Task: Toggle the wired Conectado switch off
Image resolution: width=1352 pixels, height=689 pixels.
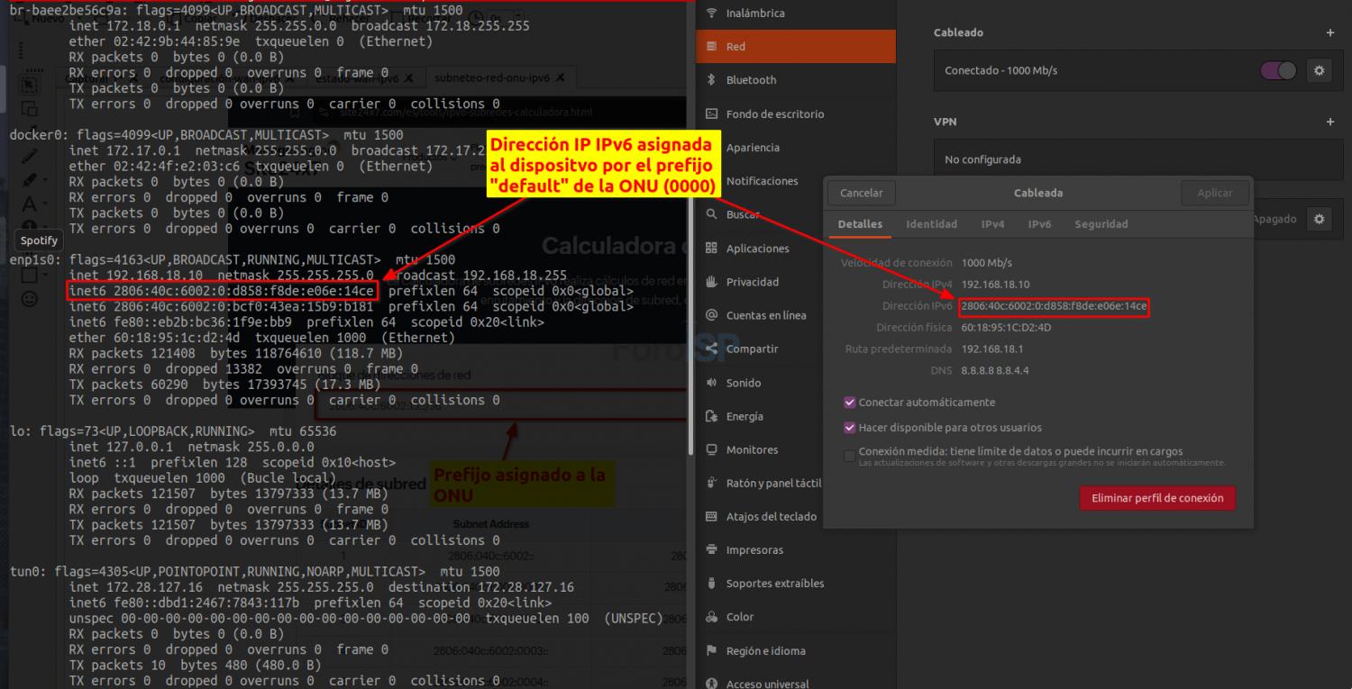Action: point(1278,70)
